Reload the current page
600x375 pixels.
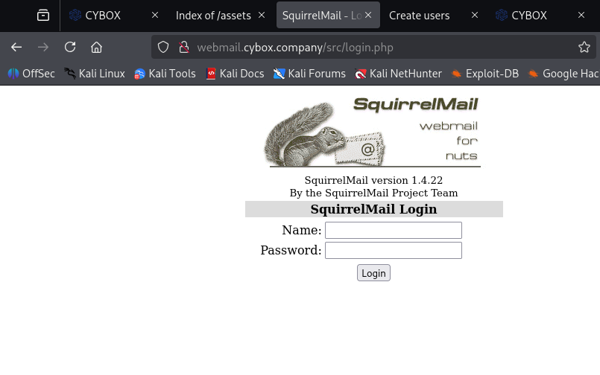coord(70,47)
